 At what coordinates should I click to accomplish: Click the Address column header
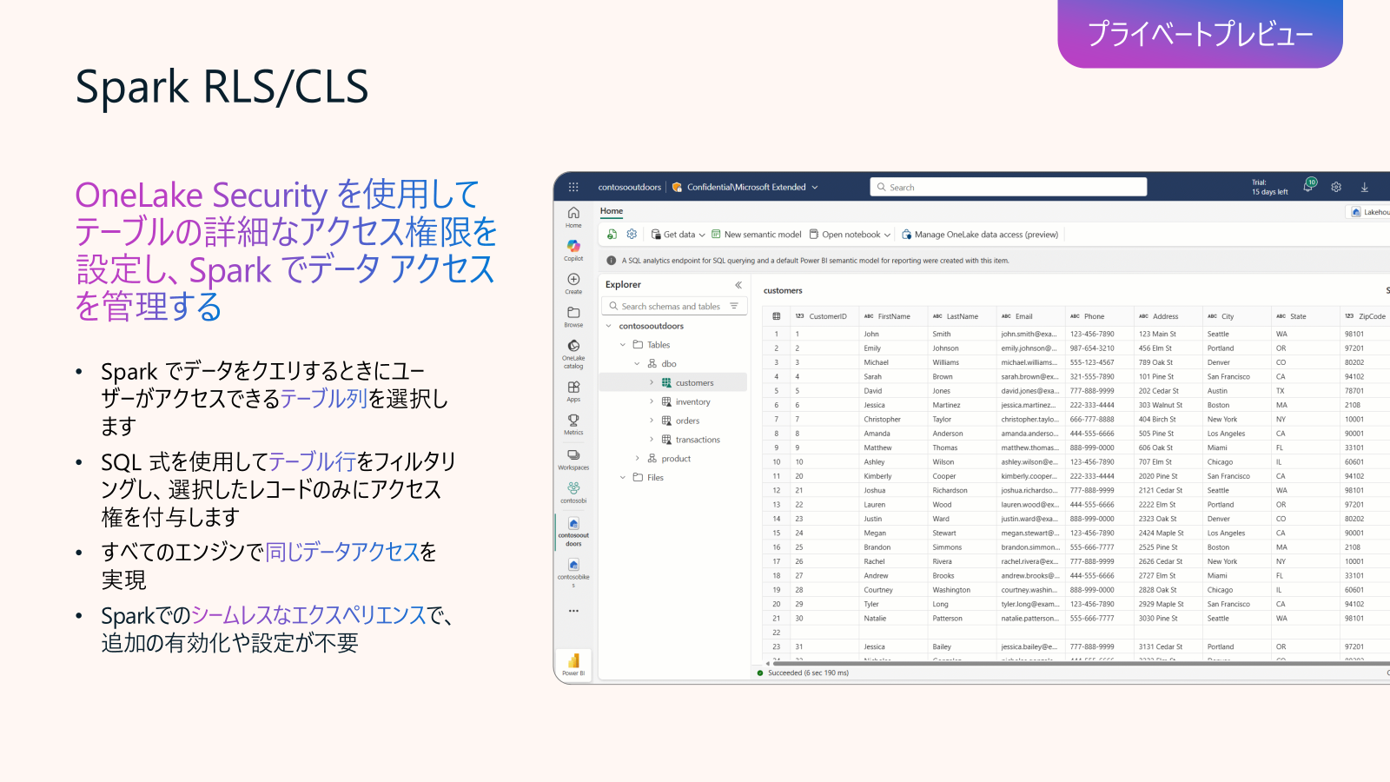1168,316
